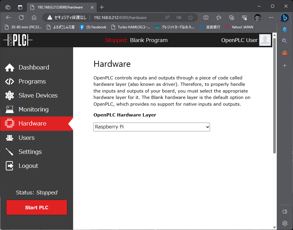Close the 192.168.0.212:8080/hardware tab
This screenshot has width=293, height=230.
[x=92, y=8]
